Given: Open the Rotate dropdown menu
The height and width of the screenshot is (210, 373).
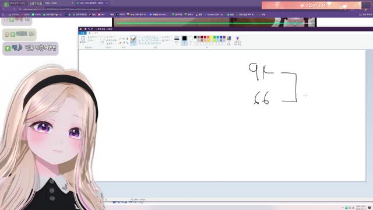Looking at the screenshot, I should (110, 44).
